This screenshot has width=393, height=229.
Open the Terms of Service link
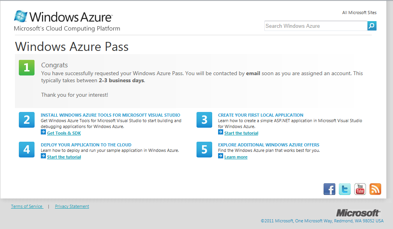(x=27, y=206)
